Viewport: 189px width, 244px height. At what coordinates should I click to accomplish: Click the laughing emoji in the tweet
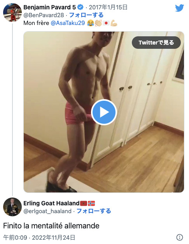coord(90,23)
